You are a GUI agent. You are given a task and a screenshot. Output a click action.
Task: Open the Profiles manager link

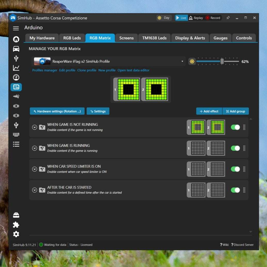pos(45,70)
